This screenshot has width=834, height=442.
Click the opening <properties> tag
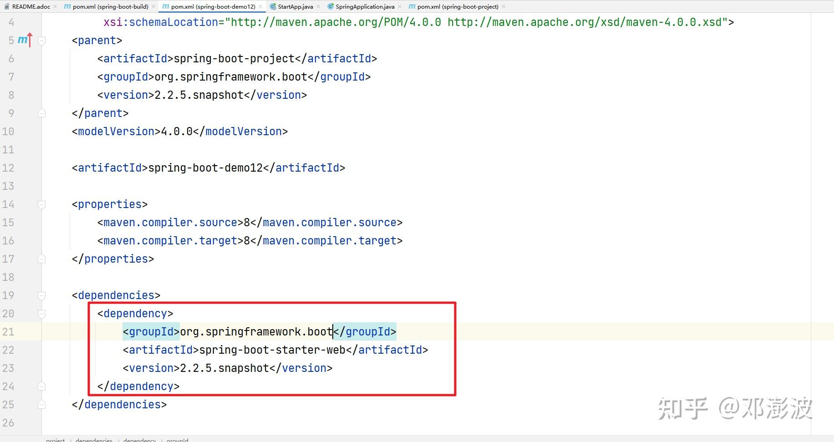click(110, 204)
